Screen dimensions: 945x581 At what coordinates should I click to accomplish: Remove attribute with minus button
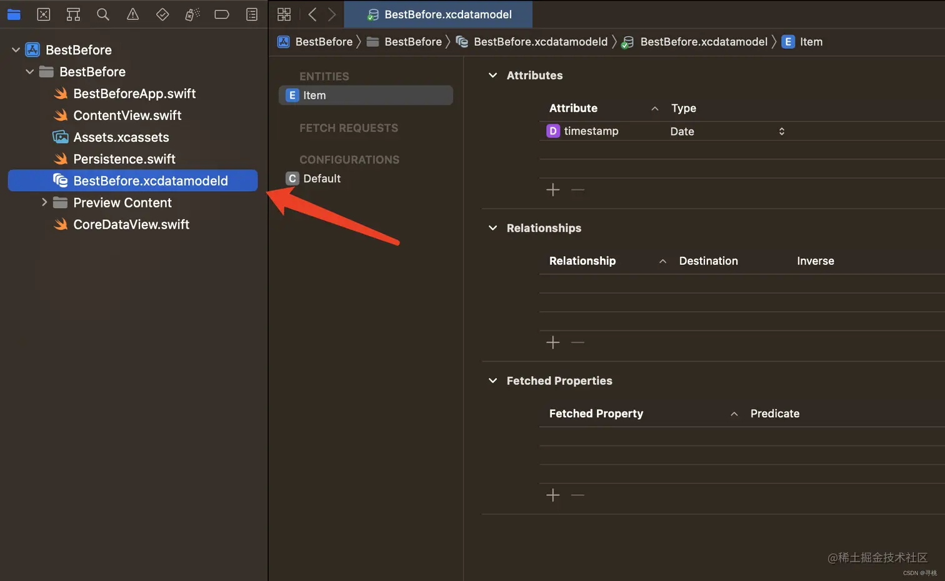click(x=578, y=190)
